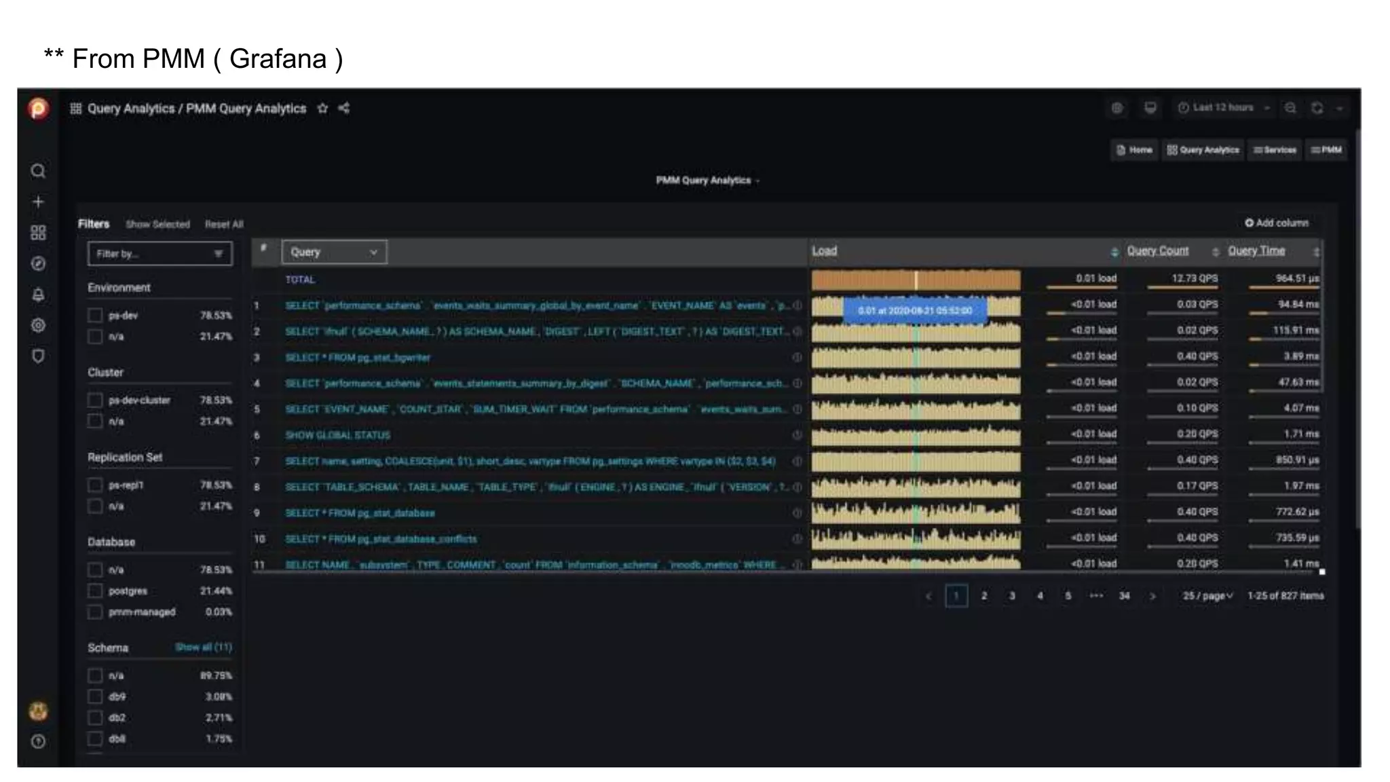The image size is (1390, 782).
Task: Open the Explore compass icon in sidebar
Action: [38, 263]
